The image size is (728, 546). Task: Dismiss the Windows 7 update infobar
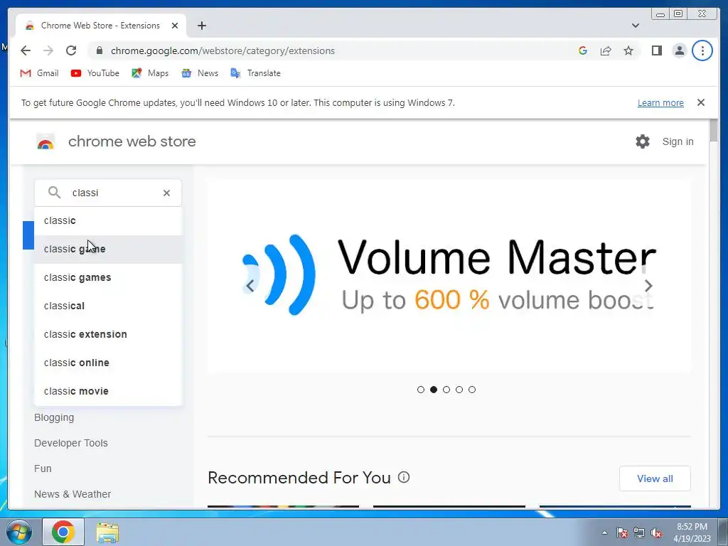point(700,102)
